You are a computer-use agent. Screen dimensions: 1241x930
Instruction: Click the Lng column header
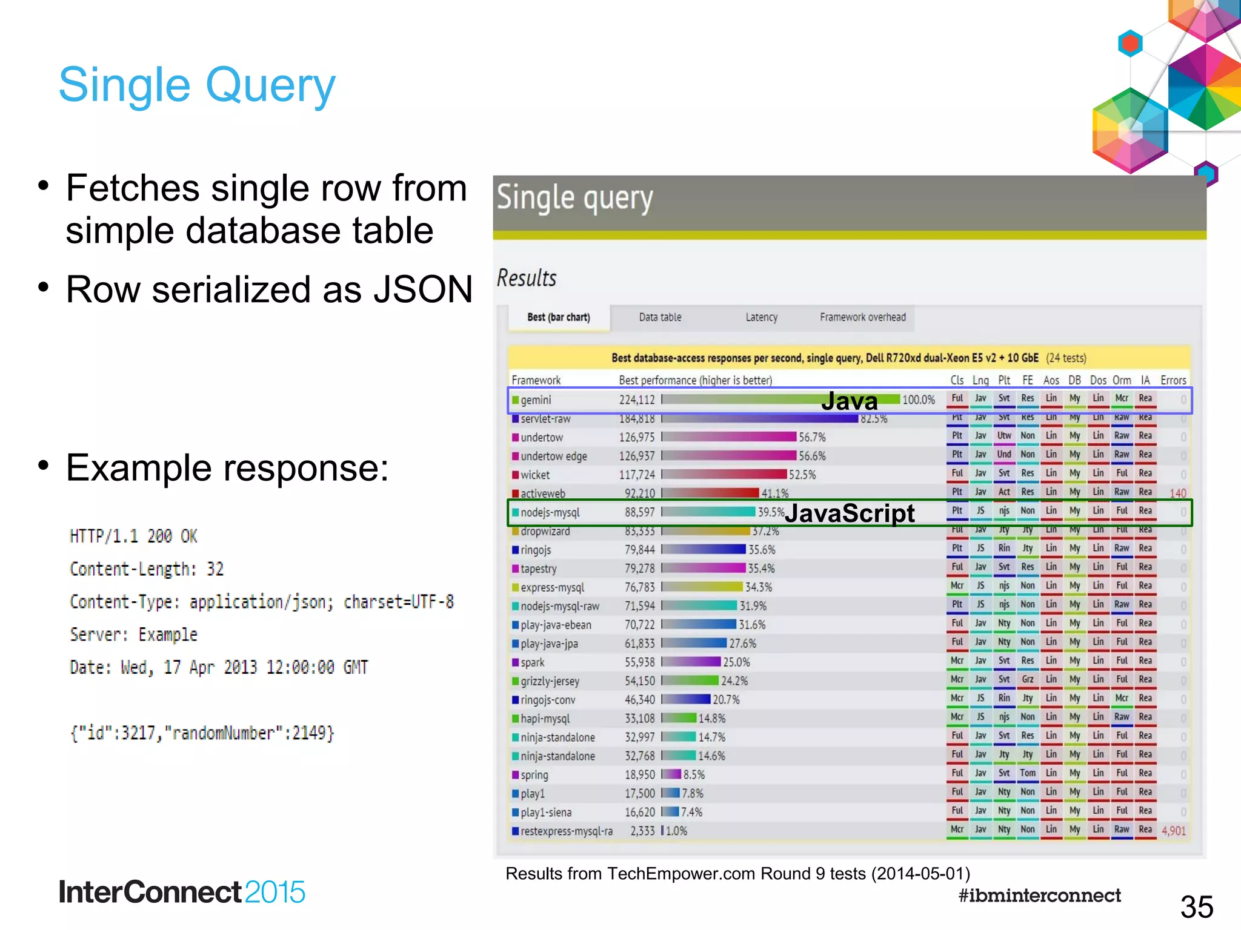[x=980, y=380]
